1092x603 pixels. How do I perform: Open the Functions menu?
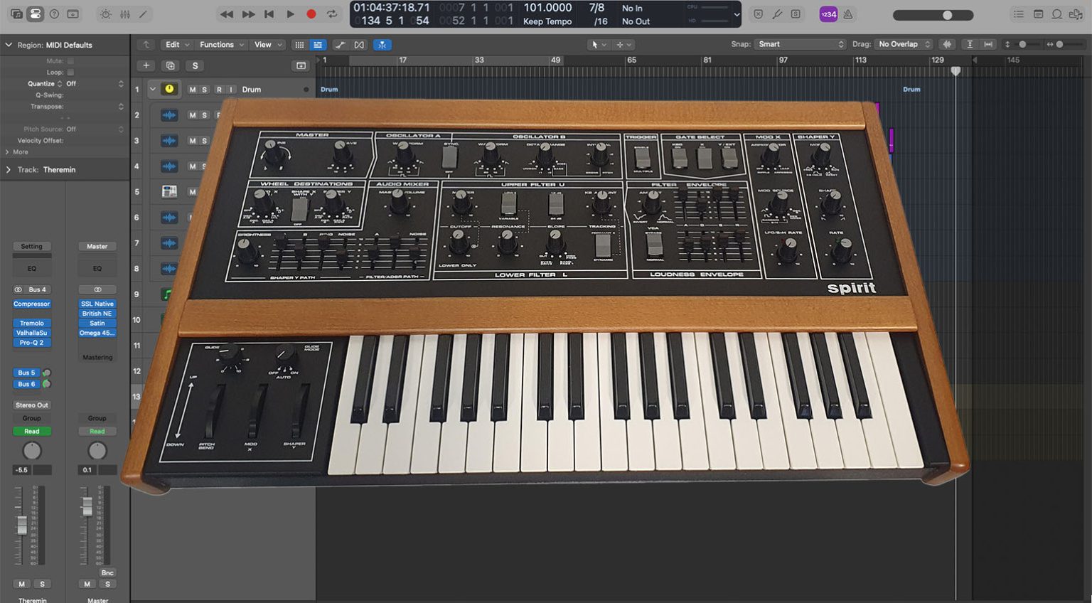tap(221, 44)
